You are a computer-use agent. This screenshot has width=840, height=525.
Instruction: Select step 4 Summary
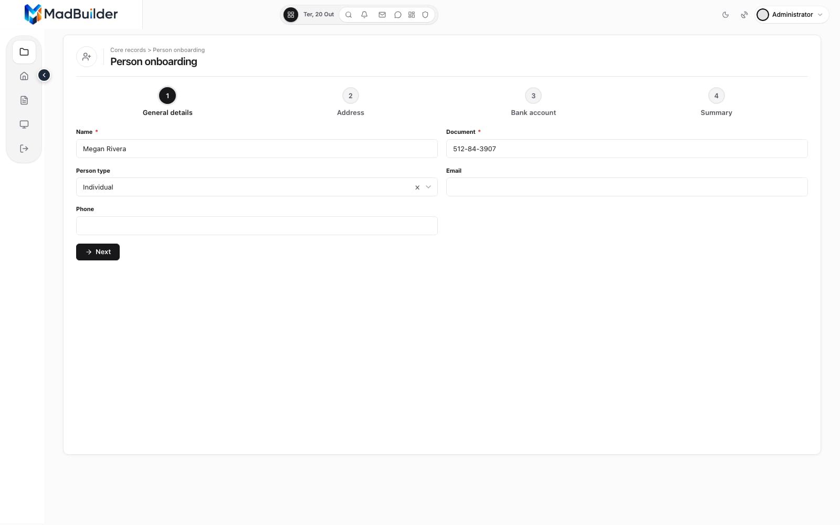(x=716, y=102)
